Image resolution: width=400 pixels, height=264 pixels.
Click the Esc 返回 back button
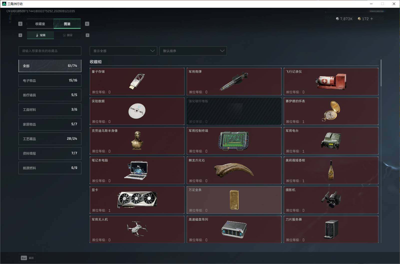point(27,258)
